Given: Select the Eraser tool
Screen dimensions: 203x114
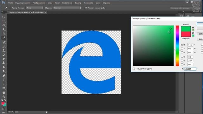Looking at the screenshot, I should click(4, 59).
